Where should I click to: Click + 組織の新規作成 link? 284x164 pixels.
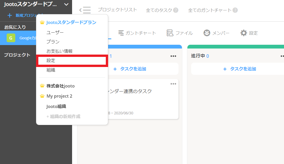(x=63, y=116)
